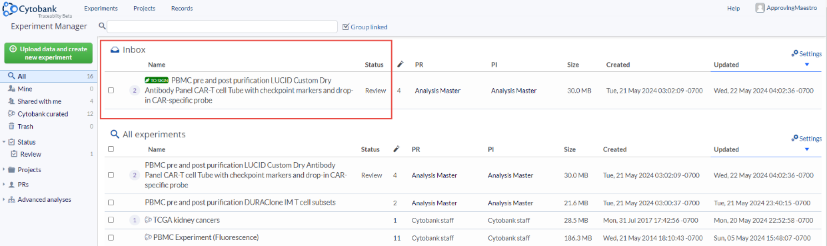Check the TCGA kidney cancers row checkbox
This screenshot has width=827, height=246.
(x=111, y=220)
